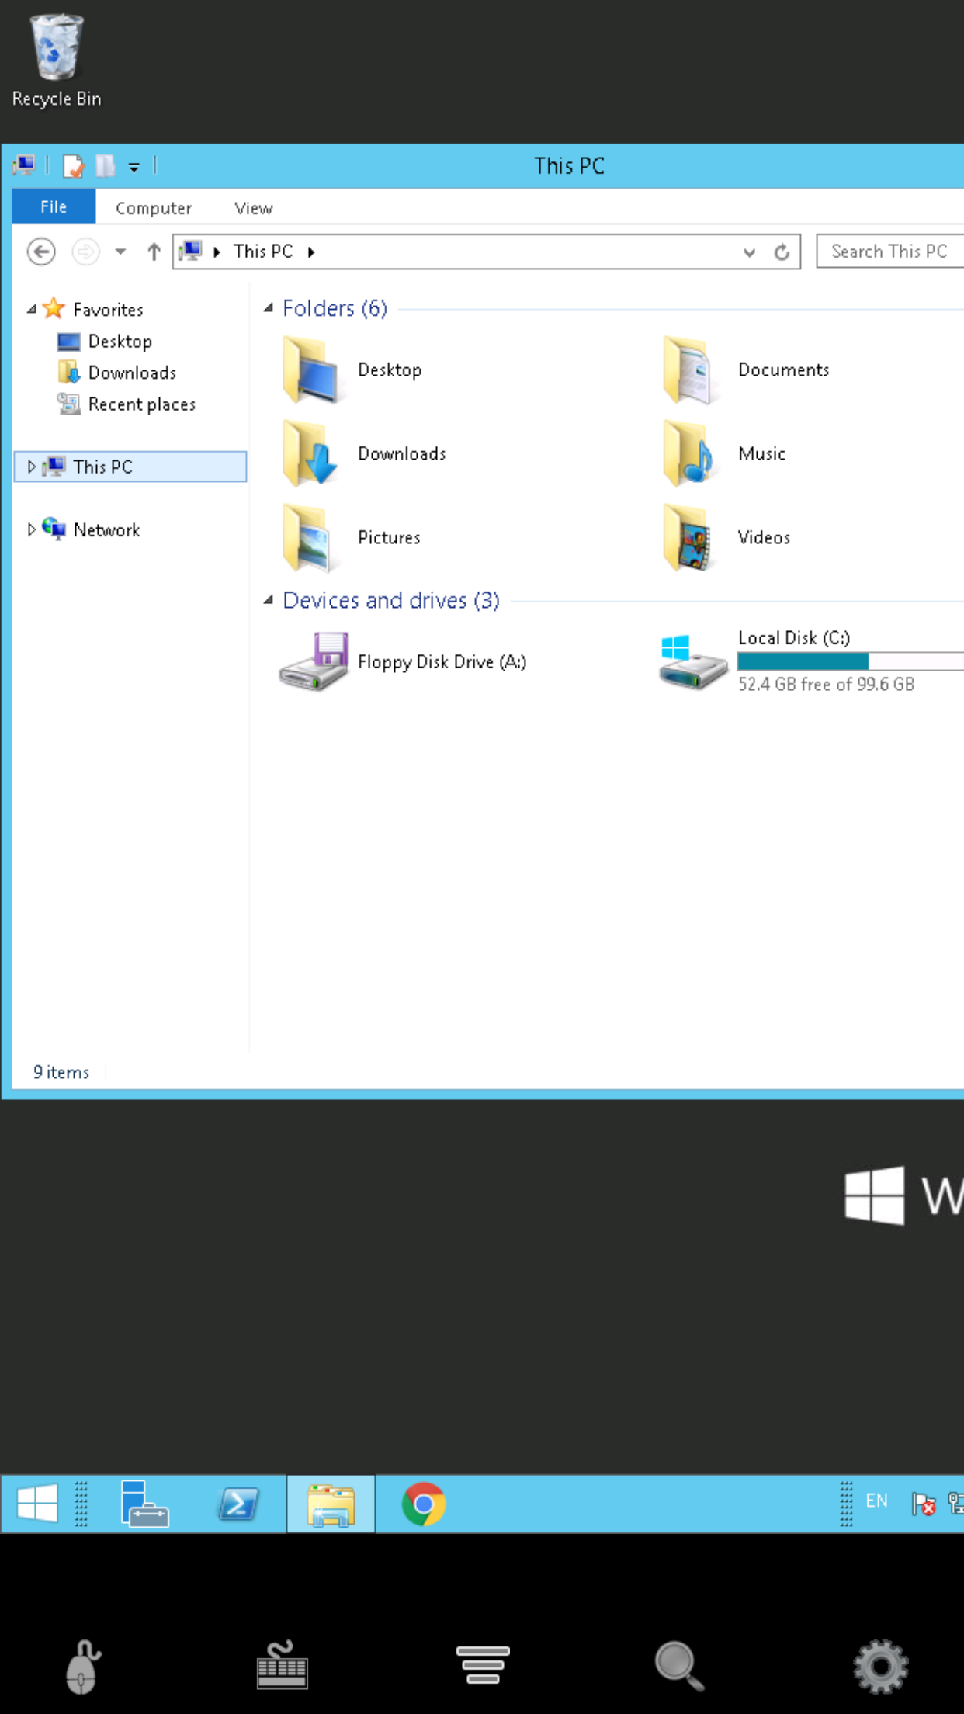Refresh the This PC view

[782, 252]
